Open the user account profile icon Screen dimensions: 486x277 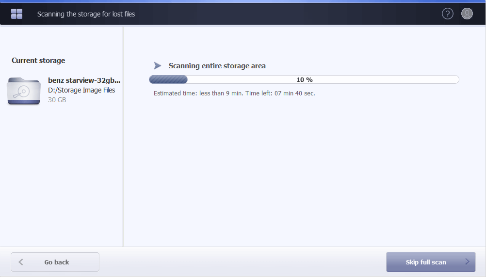[x=467, y=14]
